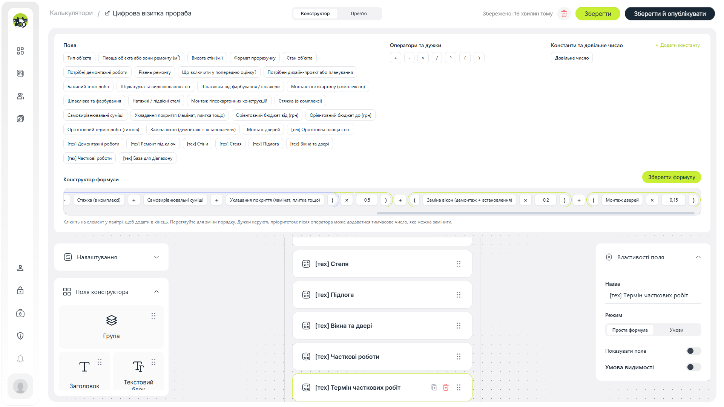Click the lock icon in left sidebar
Screen dimensions: 724x407
coord(20,291)
